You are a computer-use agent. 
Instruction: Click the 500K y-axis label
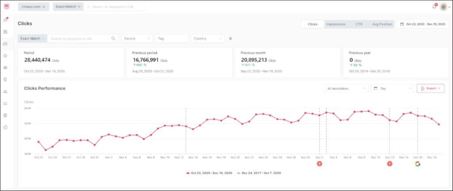pyautogui.click(x=28, y=123)
